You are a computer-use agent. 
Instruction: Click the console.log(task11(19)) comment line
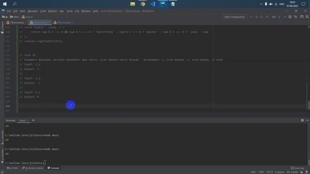pyautogui.click(x=41, y=41)
